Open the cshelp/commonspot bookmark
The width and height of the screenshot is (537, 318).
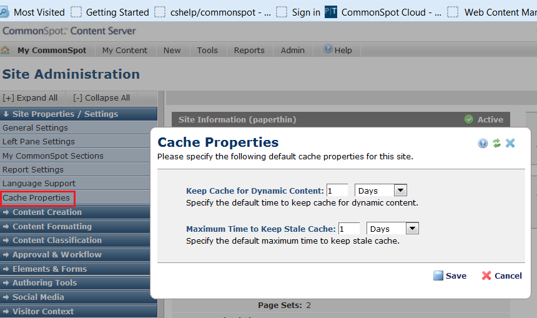[220, 12]
